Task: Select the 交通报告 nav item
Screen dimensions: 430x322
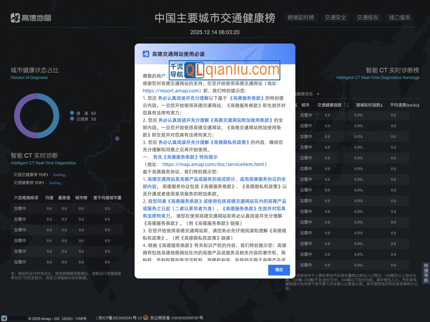Action: click(x=368, y=17)
